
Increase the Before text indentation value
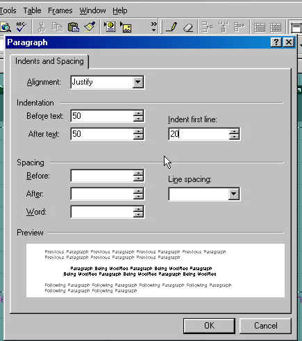(138, 113)
